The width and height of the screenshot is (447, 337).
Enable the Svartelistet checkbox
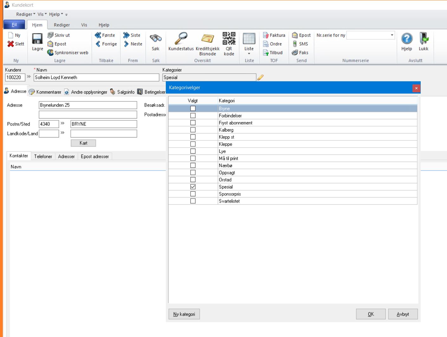point(193,201)
